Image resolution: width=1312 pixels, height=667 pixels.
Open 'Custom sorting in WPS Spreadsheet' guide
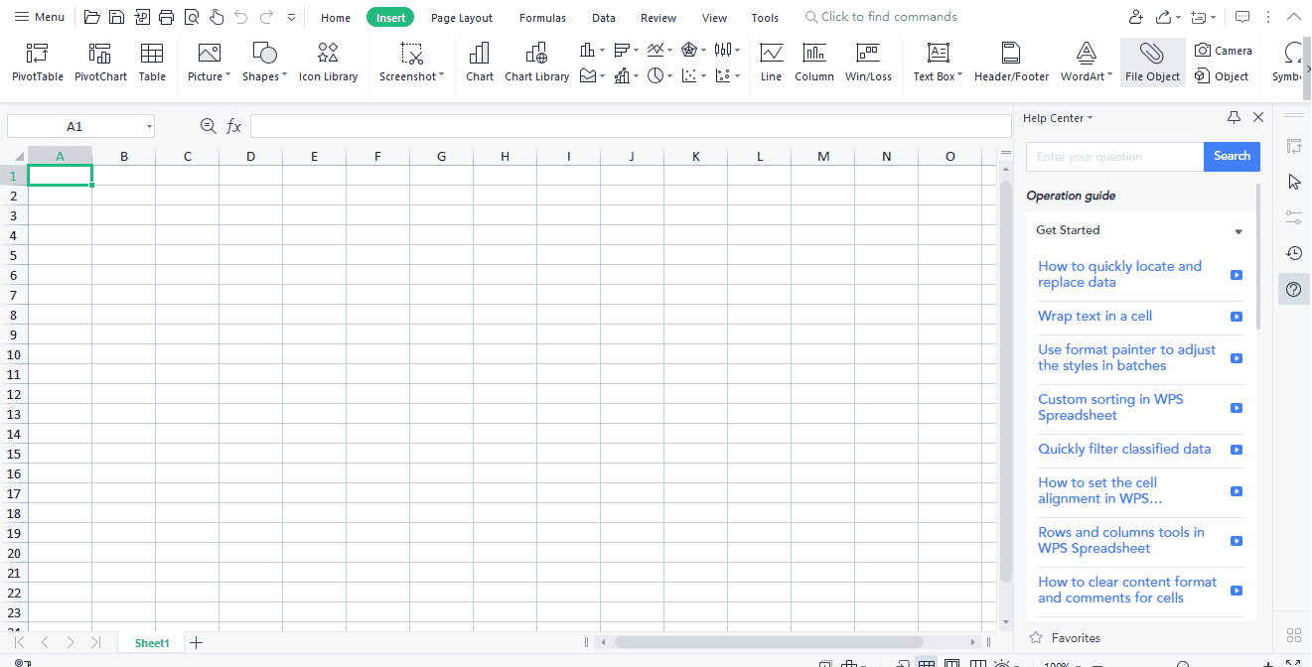1110,407
